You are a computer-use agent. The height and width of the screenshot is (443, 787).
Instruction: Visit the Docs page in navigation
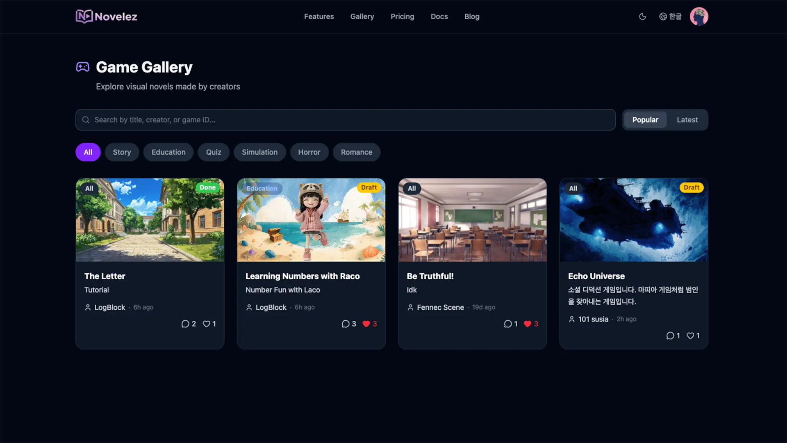pyautogui.click(x=439, y=16)
